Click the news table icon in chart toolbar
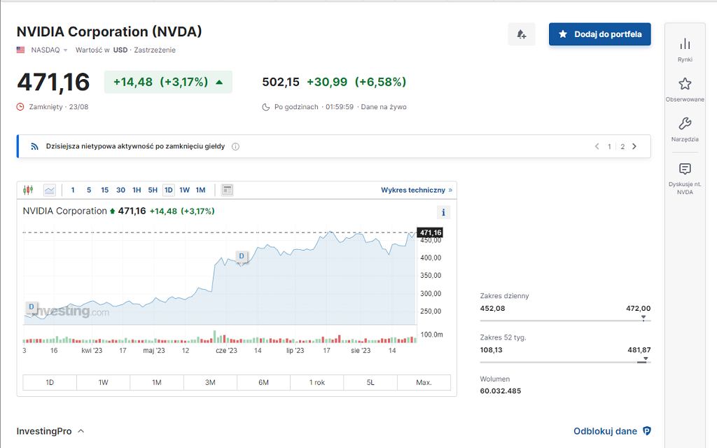This screenshot has width=717, height=448. [x=228, y=190]
